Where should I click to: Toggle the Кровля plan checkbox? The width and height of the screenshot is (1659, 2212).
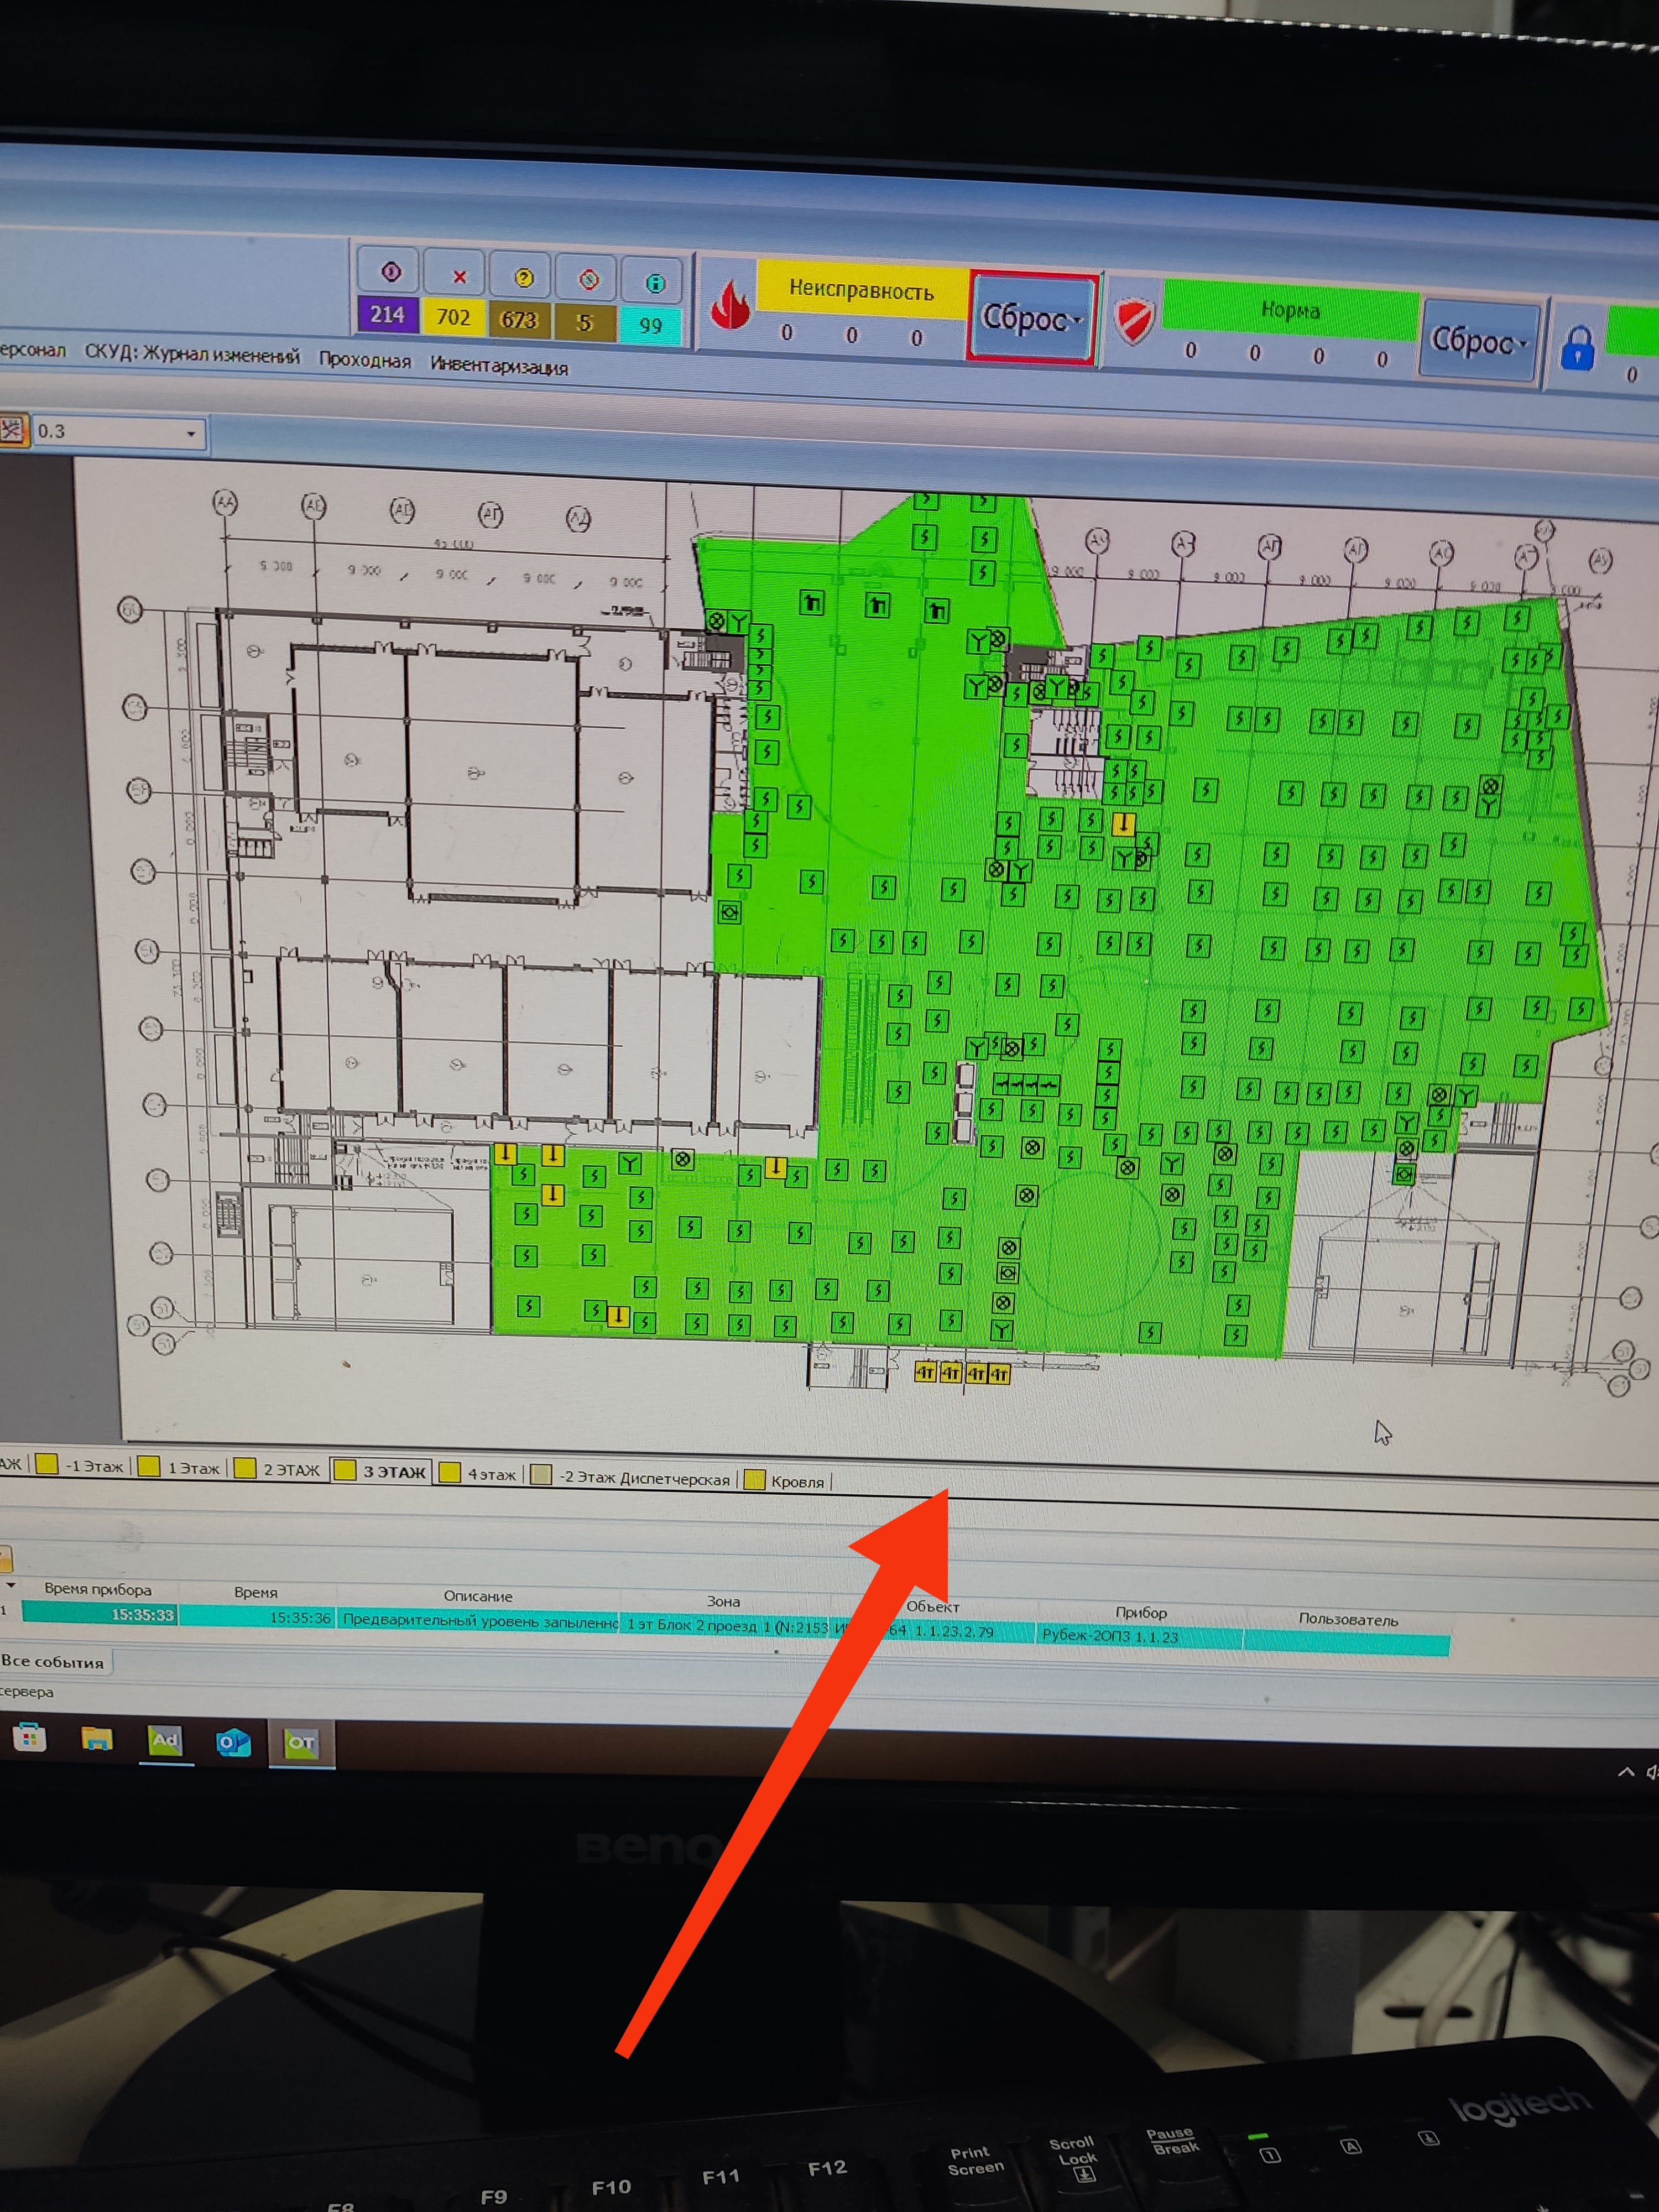click(755, 1480)
